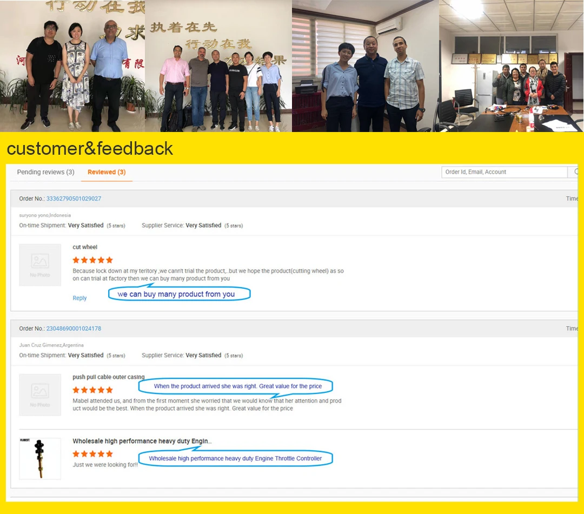Viewport: 584px width, 514px height.
Task: Click the No Photo placeholder for push pull cable
Action: tap(40, 394)
